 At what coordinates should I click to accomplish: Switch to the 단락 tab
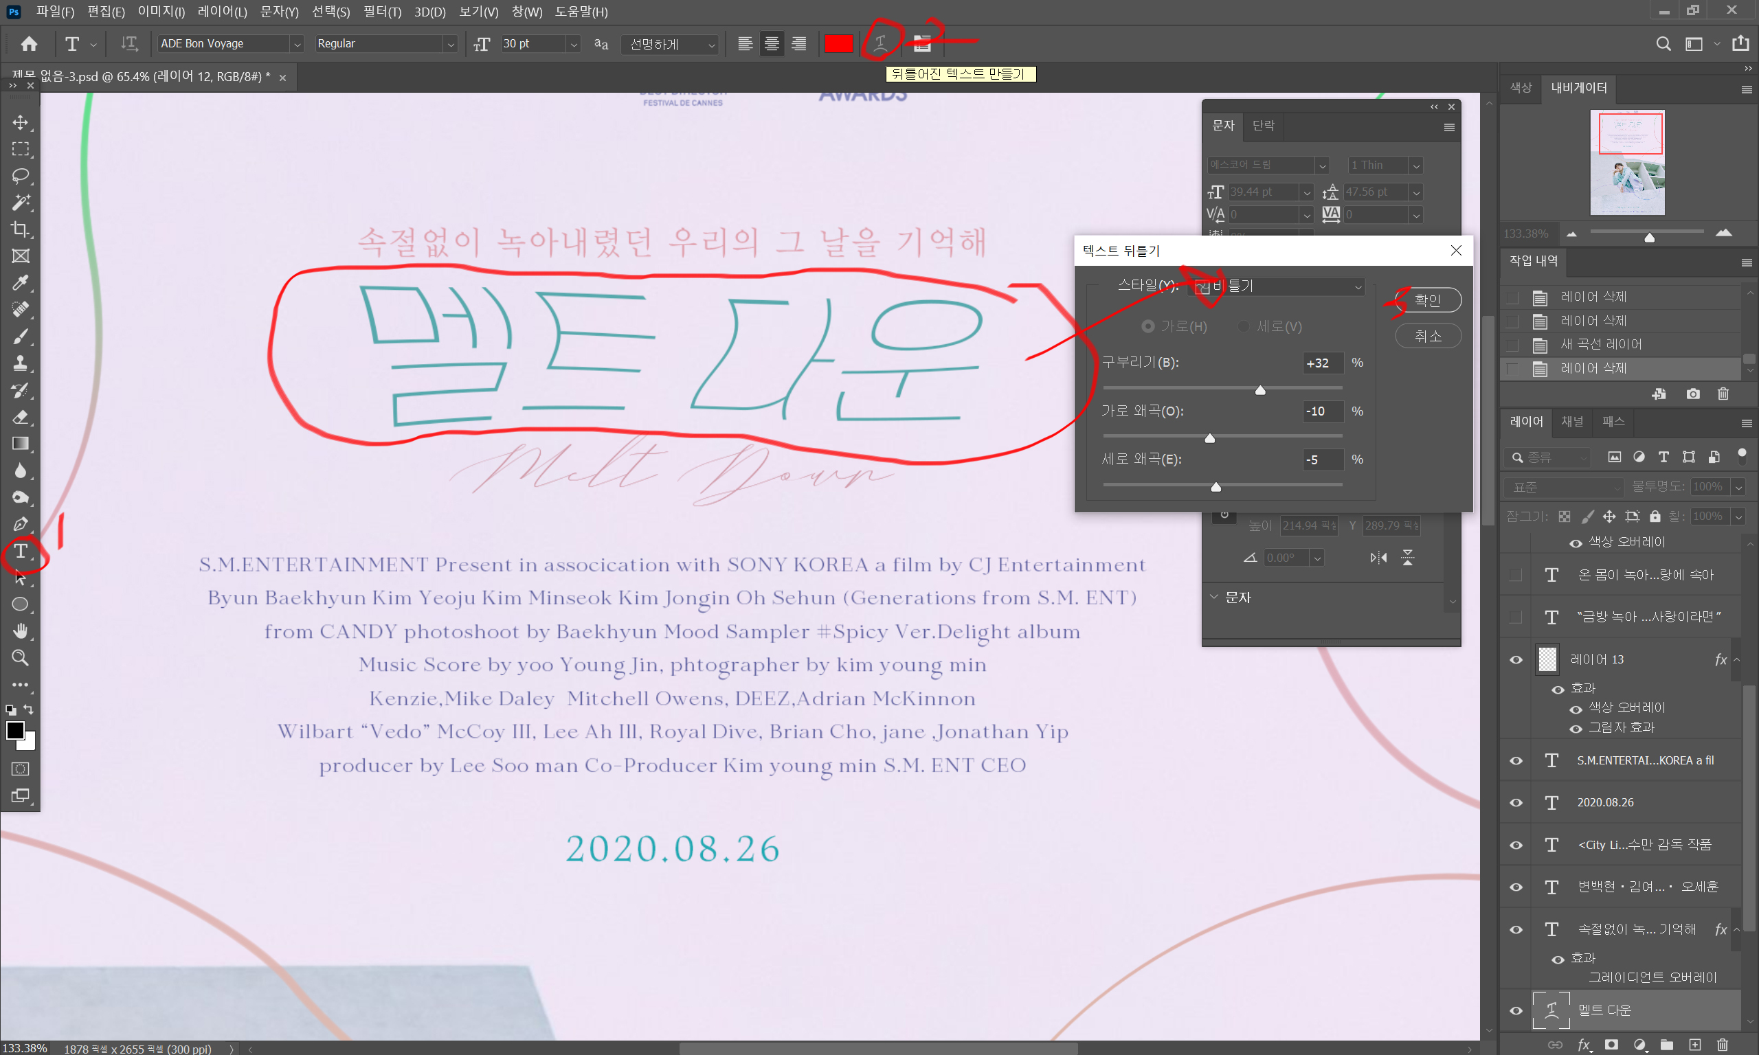tap(1263, 126)
